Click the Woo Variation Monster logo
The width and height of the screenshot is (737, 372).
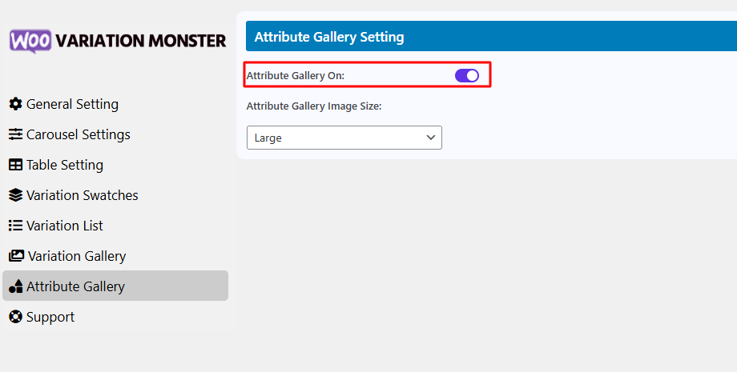[x=117, y=41]
